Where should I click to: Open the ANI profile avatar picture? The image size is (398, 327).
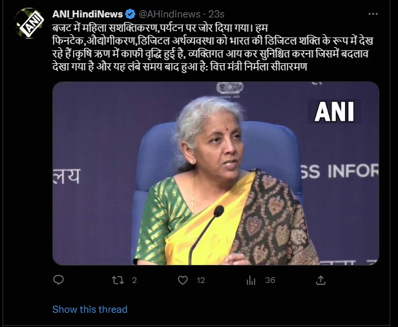29,23
